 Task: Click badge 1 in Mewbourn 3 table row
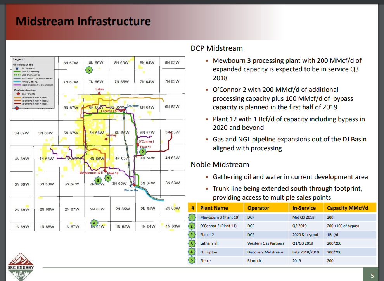tap(192, 217)
